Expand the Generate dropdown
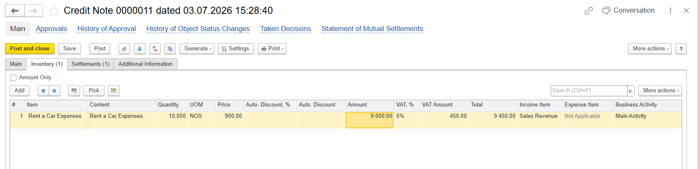The image size is (699, 169). coord(197,49)
